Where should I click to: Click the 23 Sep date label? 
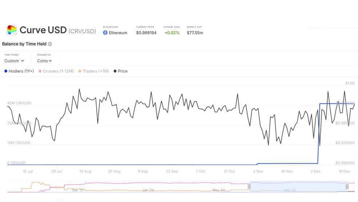coord(172,171)
